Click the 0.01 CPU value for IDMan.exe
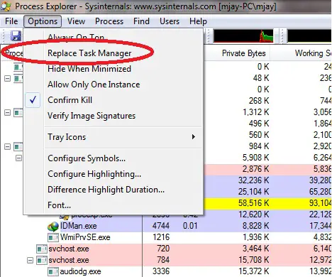 pos(190,226)
